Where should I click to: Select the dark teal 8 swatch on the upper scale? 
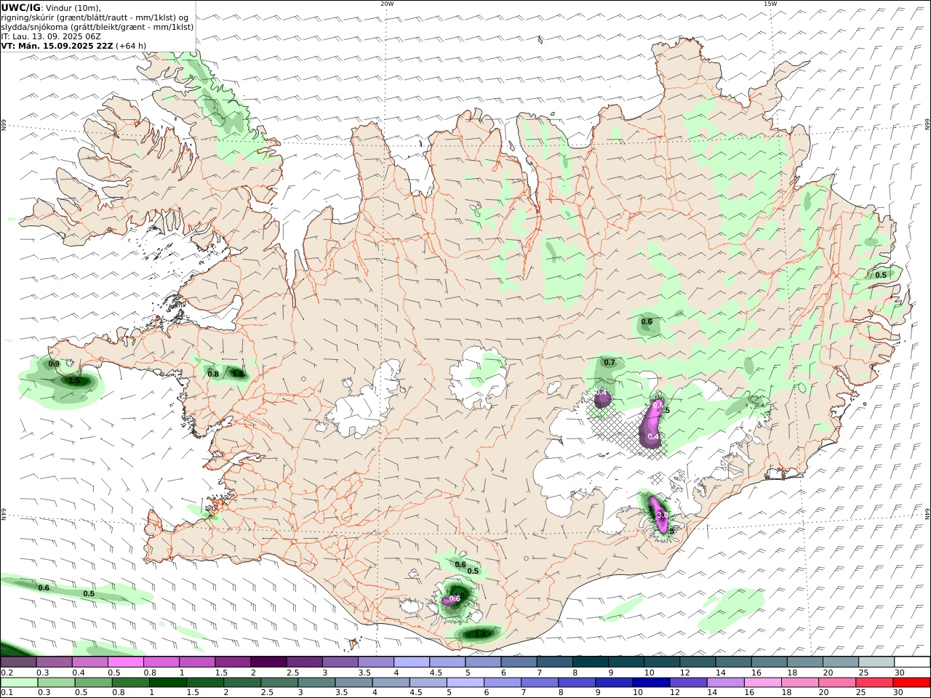click(591, 662)
